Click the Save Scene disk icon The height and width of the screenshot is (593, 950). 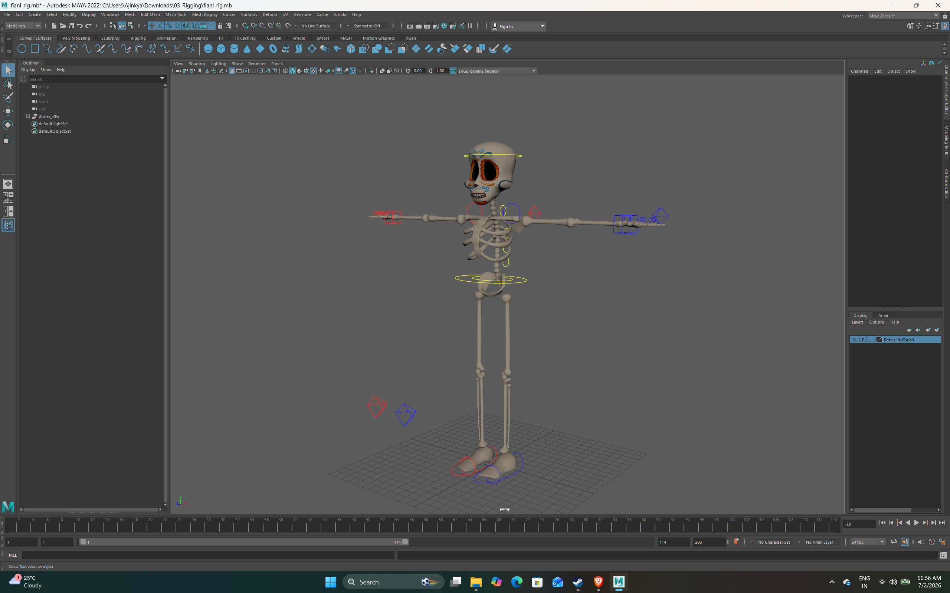click(71, 26)
